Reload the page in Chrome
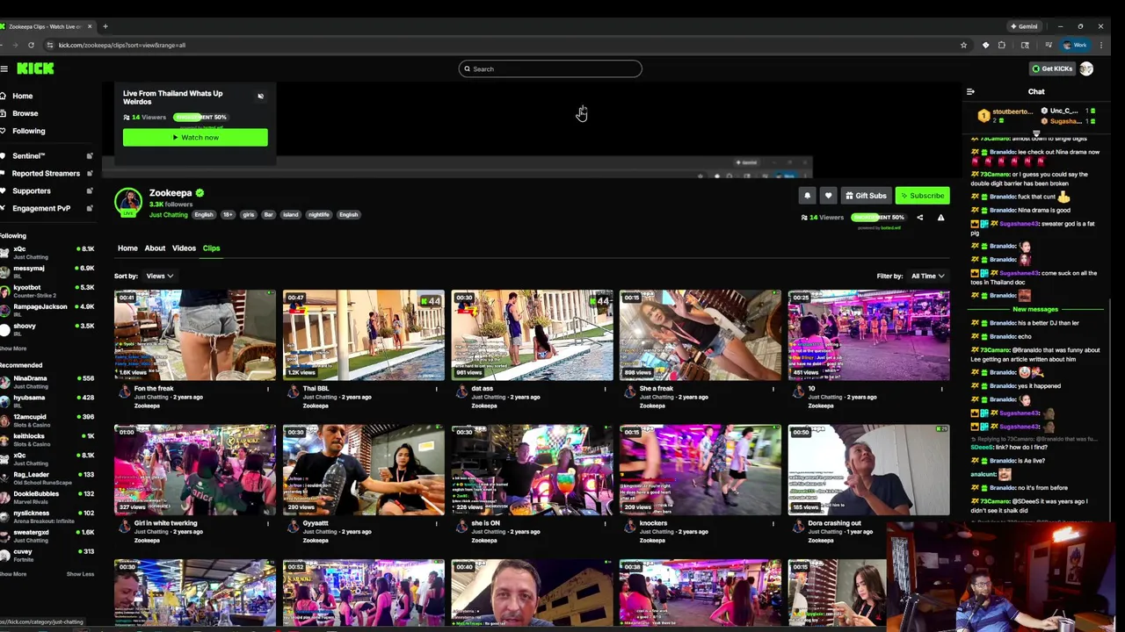Screen dimensions: 1125x632 click(31, 45)
